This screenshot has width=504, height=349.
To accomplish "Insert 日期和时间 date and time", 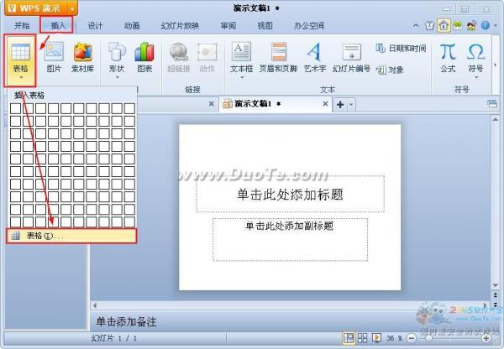I will [x=402, y=49].
